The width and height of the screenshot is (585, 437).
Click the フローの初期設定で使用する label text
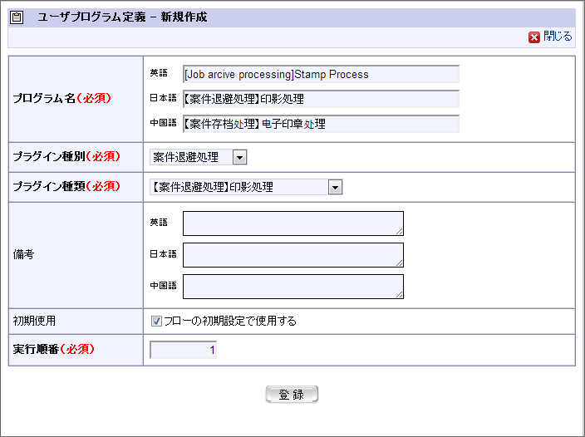pyautogui.click(x=230, y=321)
